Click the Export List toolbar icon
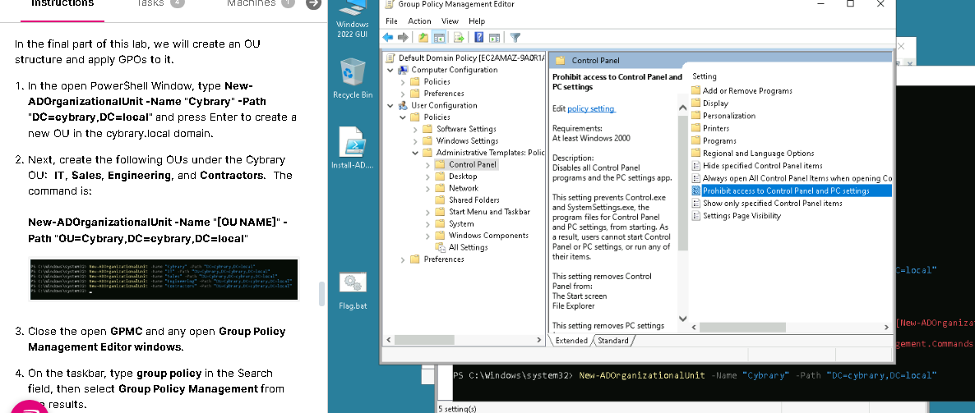 pyautogui.click(x=459, y=37)
